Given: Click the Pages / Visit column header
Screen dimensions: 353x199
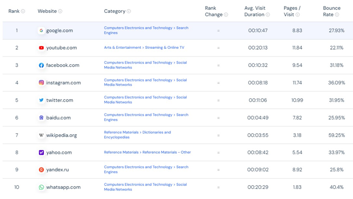Looking at the screenshot, I should coord(292,11).
